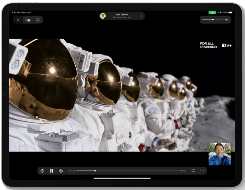Expand SharePlay details with the chevron arrow
The image size is (245, 190).
[x=141, y=16]
